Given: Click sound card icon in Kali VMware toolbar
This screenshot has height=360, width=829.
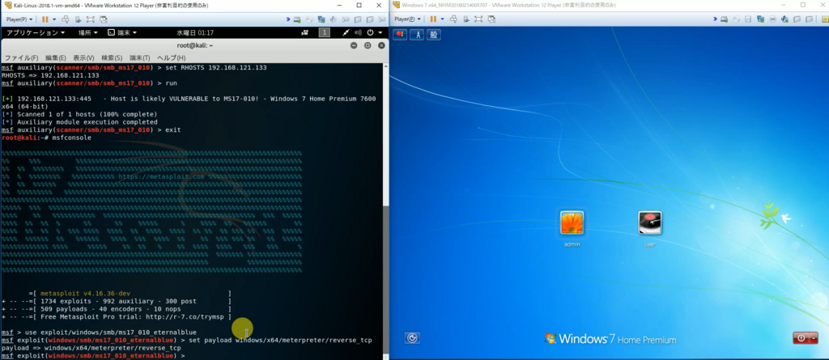Looking at the screenshot, I should coord(333,19).
